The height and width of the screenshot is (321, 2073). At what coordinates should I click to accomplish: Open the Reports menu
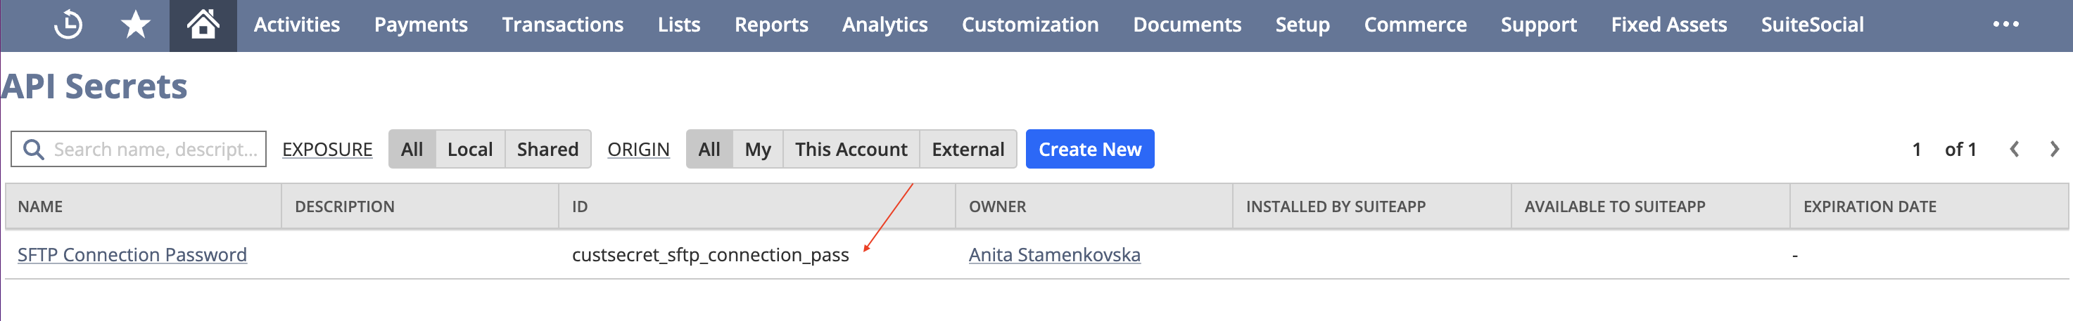tap(771, 25)
